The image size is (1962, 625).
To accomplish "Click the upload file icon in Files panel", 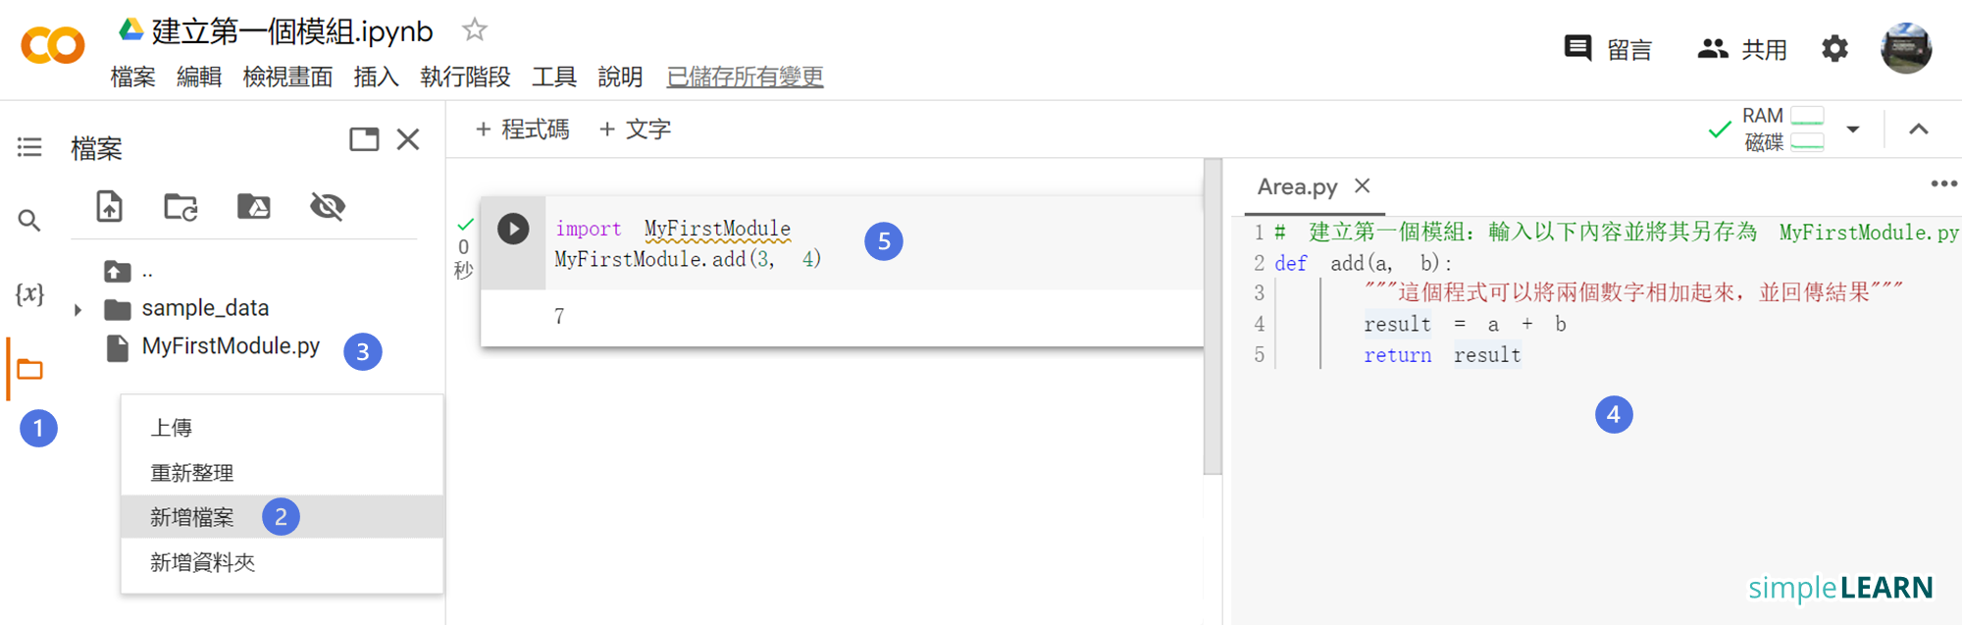I will (109, 207).
